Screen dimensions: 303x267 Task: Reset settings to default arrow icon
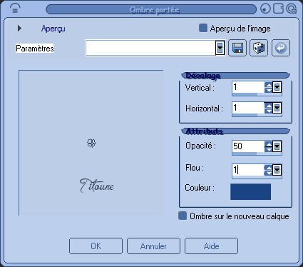[281, 48]
